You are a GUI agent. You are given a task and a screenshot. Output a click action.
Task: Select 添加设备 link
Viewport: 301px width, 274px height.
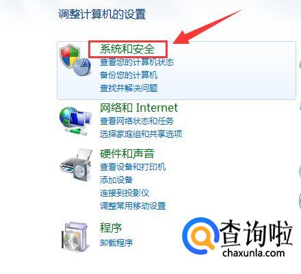pos(116,180)
